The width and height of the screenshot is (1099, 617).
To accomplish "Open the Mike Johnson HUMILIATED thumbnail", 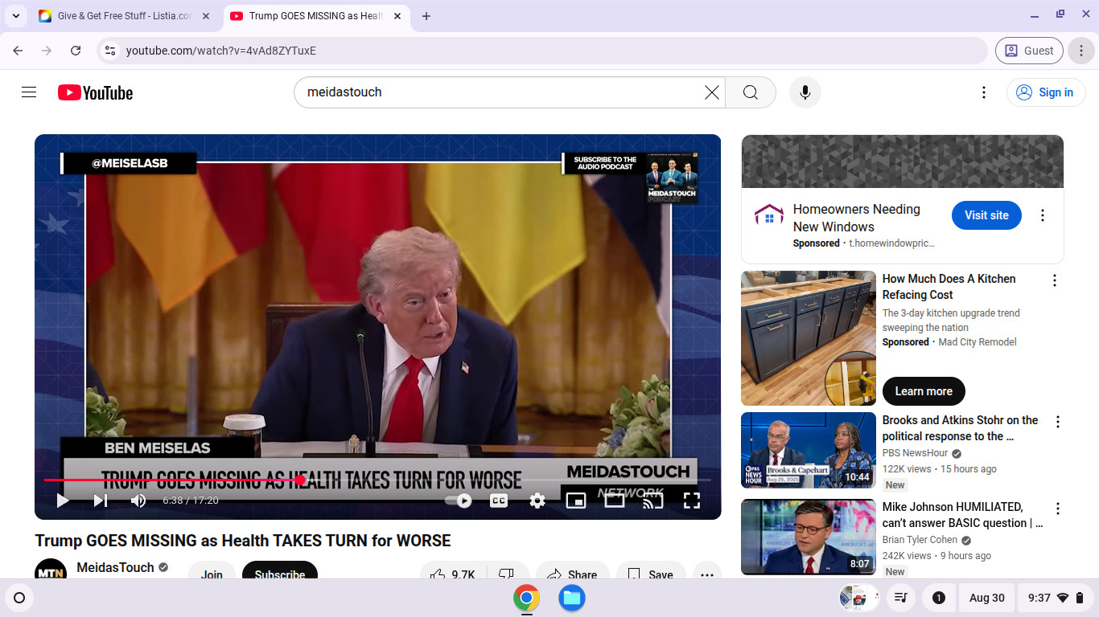I will (x=809, y=537).
